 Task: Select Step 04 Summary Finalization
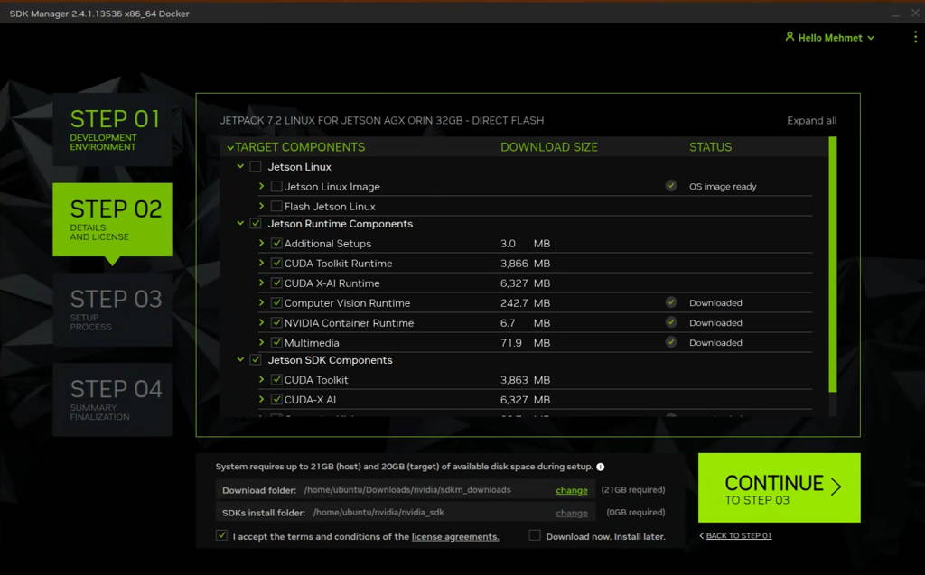pos(112,399)
